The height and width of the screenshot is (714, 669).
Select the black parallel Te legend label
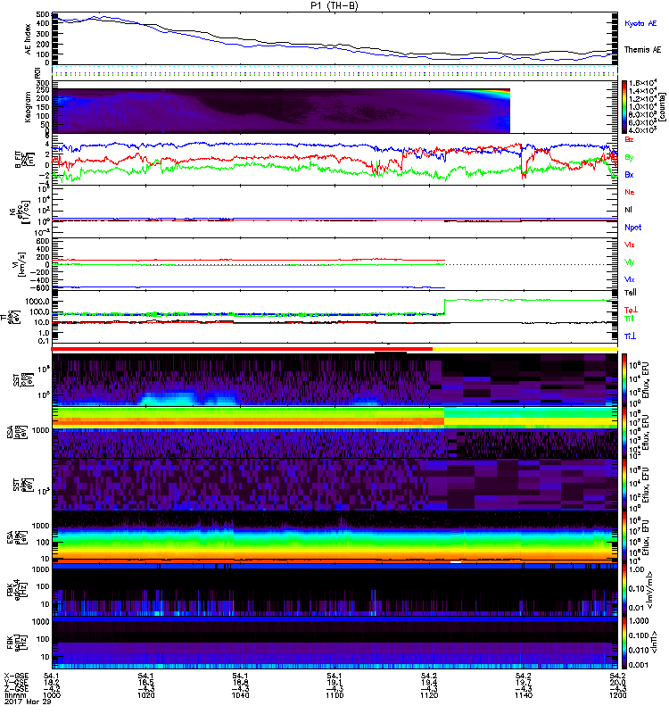click(x=631, y=293)
